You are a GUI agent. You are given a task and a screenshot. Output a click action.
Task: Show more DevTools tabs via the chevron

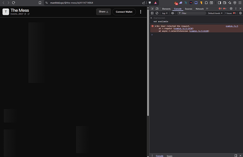[207, 8]
